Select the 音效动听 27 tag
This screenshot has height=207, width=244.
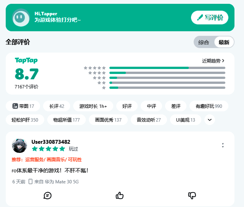(149, 120)
